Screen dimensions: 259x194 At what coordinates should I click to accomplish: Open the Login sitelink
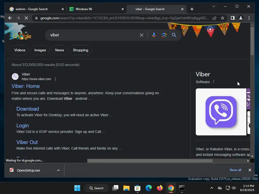pyautogui.click(x=23, y=126)
